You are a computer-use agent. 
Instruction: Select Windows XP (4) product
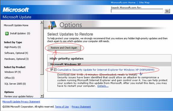click(13, 72)
